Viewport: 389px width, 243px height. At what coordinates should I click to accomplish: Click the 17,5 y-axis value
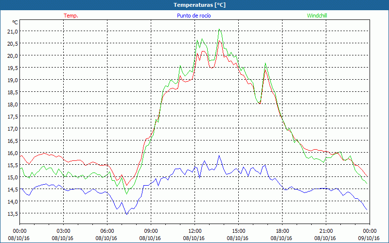click(x=13, y=116)
